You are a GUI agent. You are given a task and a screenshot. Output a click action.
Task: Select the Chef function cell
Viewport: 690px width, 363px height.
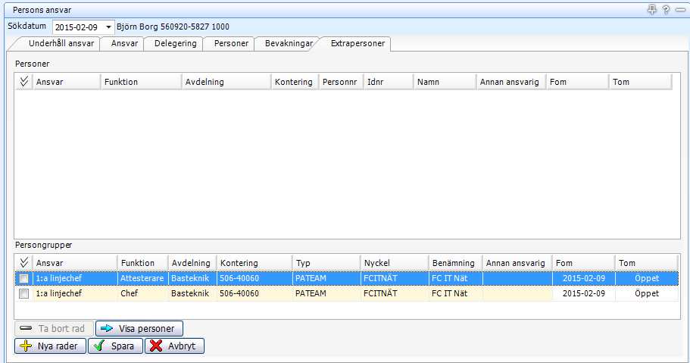142,293
